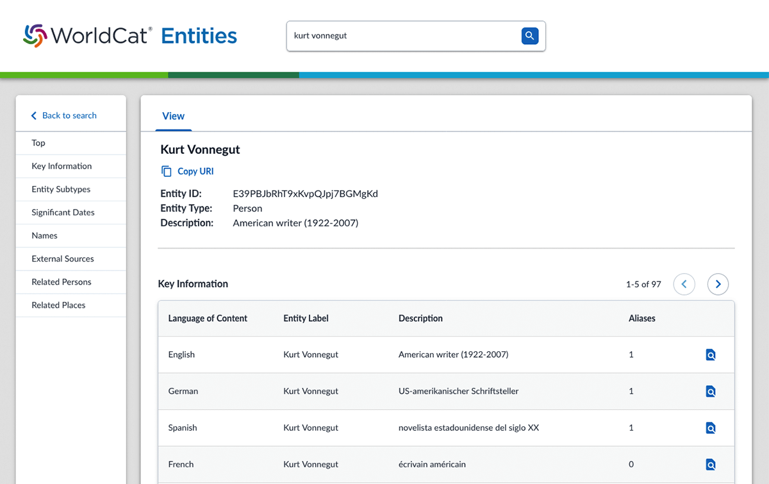This screenshot has height=484, width=769.
Task: Go to next page of Key Information
Action: [718, 284]
